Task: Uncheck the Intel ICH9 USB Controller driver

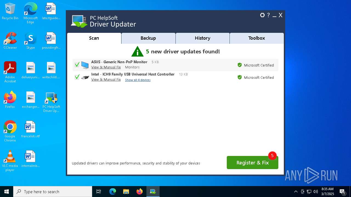Action: (77, 77)
